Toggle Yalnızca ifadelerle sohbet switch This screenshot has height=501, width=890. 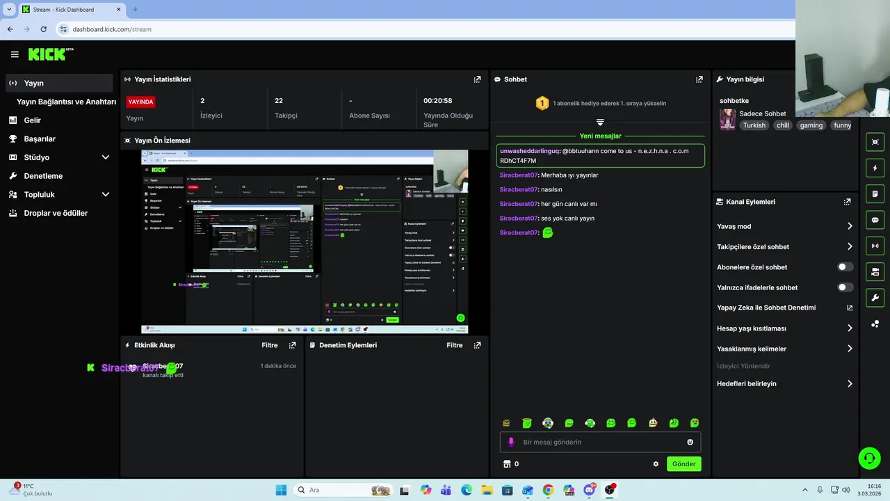pyautogui.click(x=845, y=287)
